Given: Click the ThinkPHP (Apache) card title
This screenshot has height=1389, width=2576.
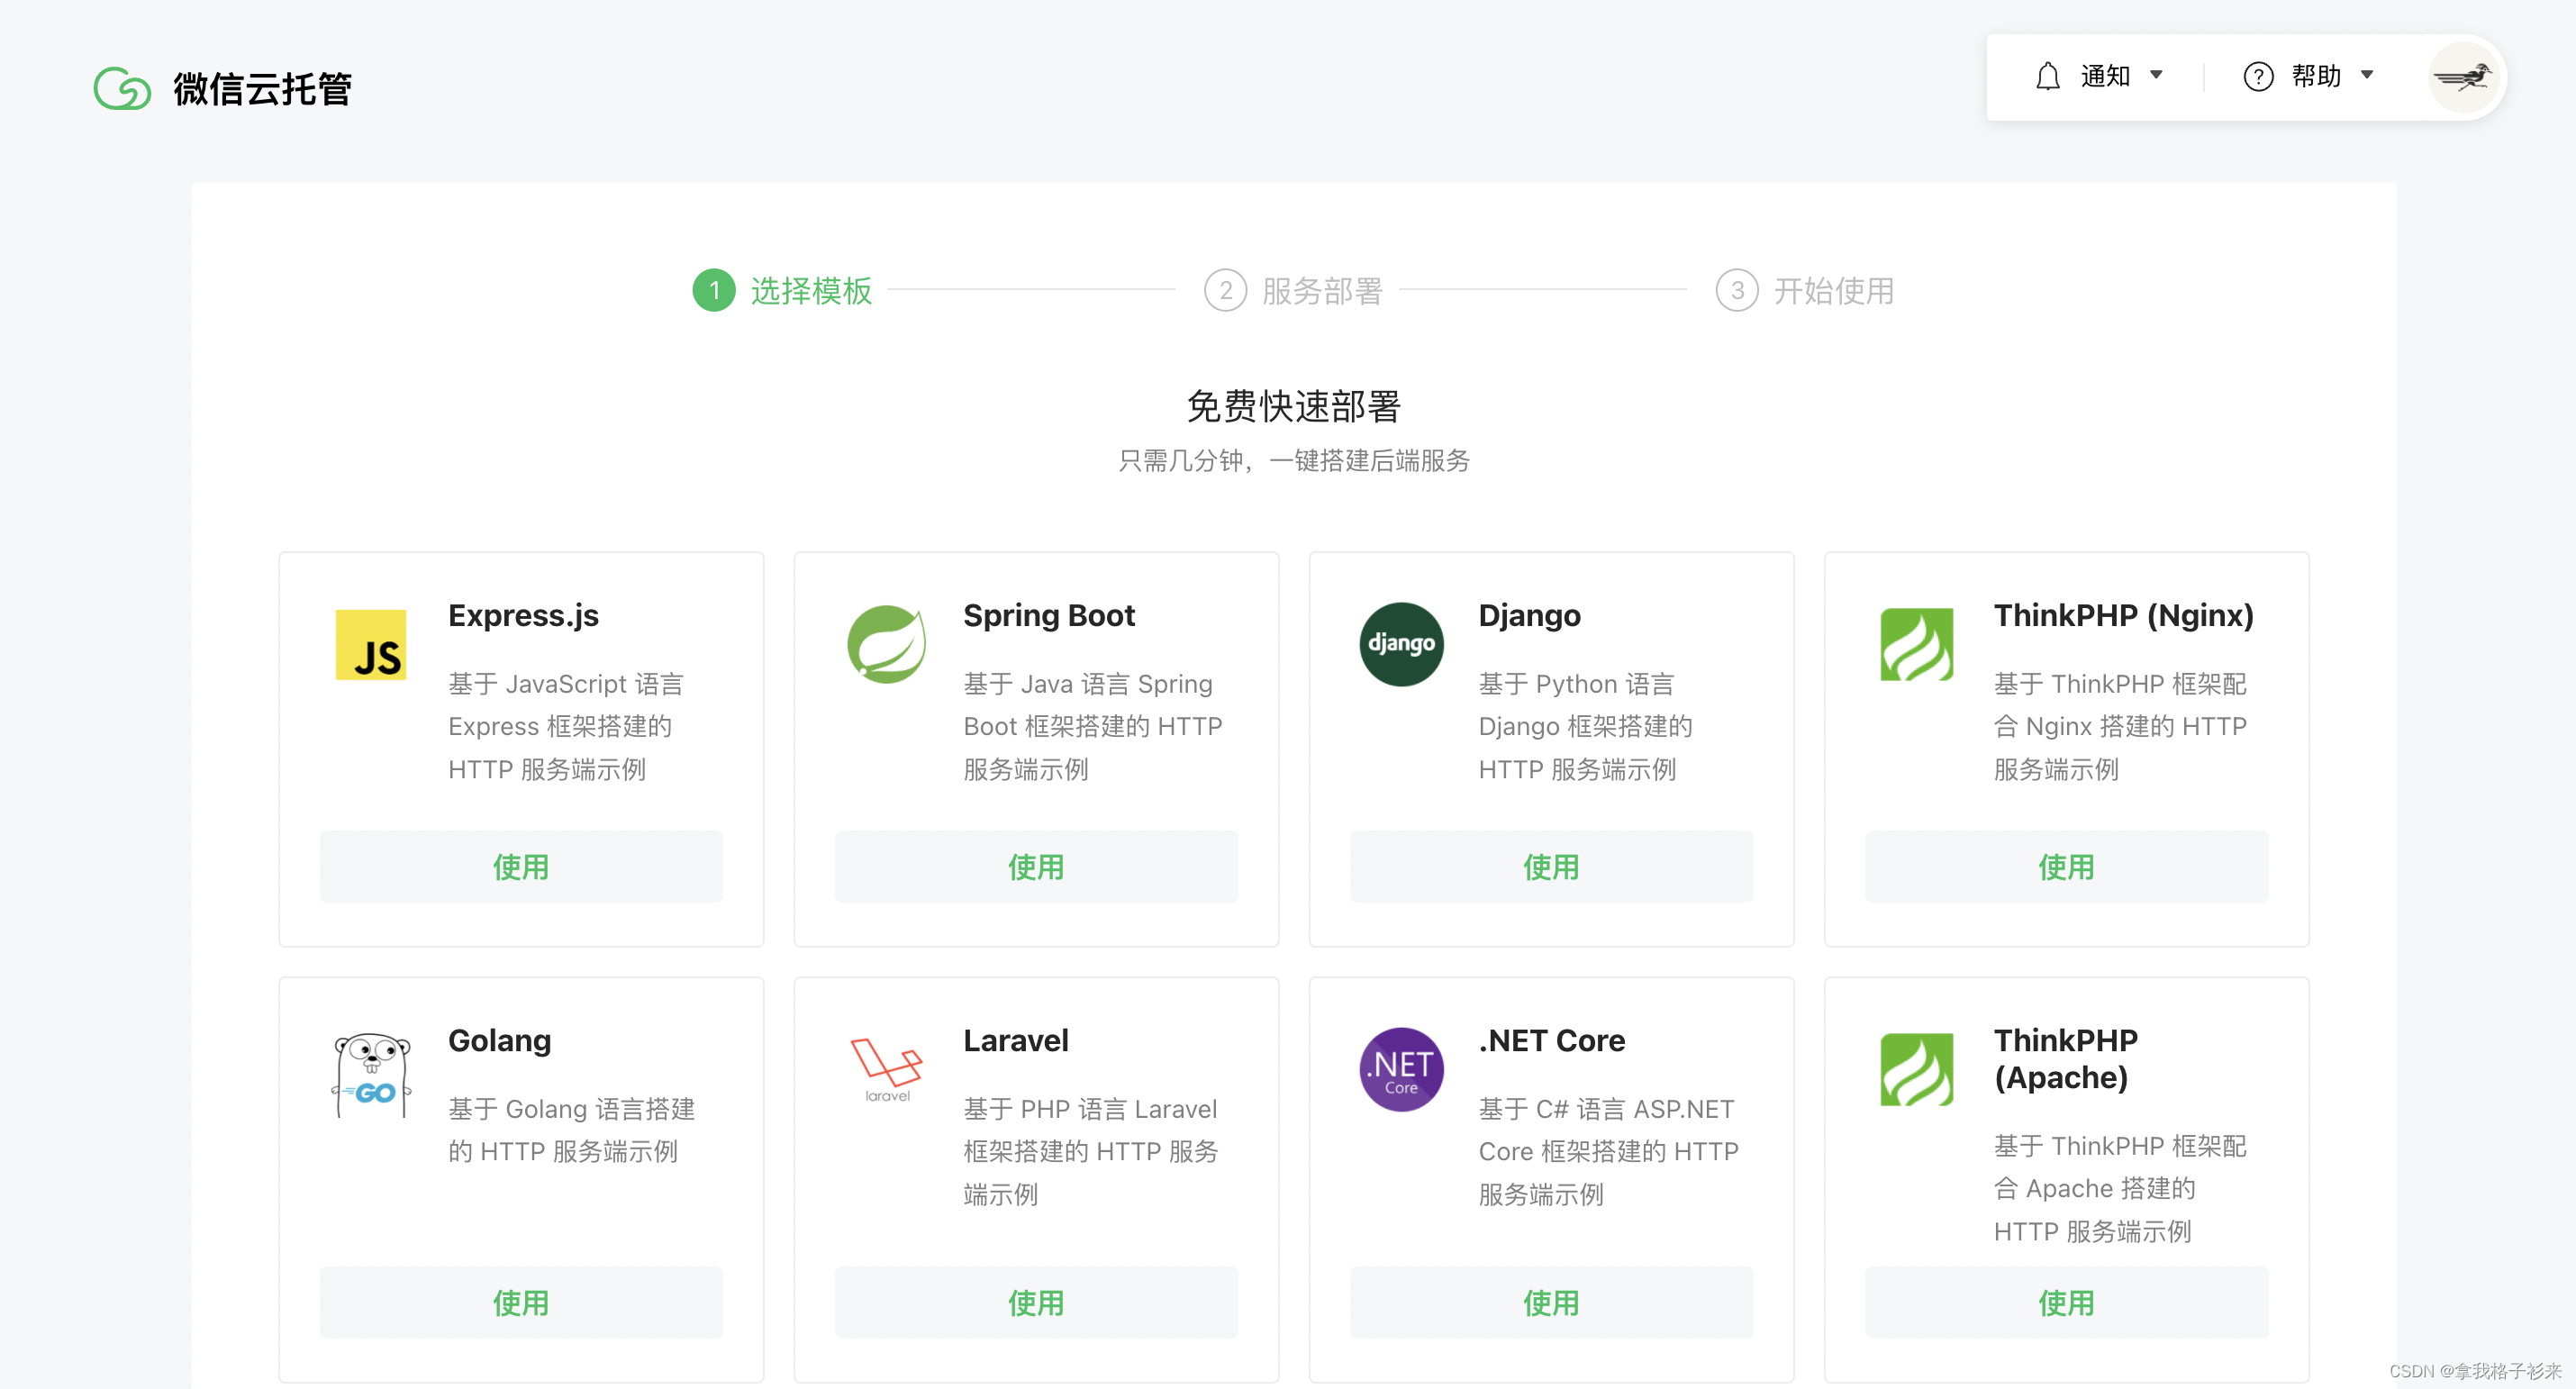Looking at the screenshot, I should tap(2065, 1058).
